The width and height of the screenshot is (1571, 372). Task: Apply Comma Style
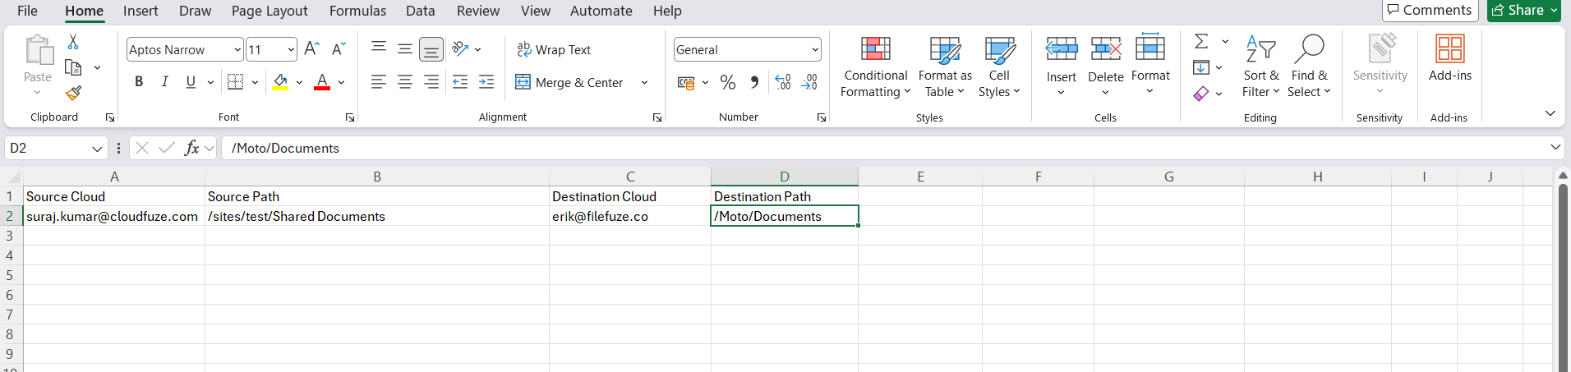(x=754, y=82)
